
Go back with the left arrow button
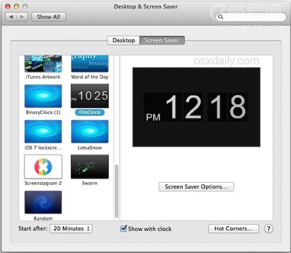[x=11, y=17]
